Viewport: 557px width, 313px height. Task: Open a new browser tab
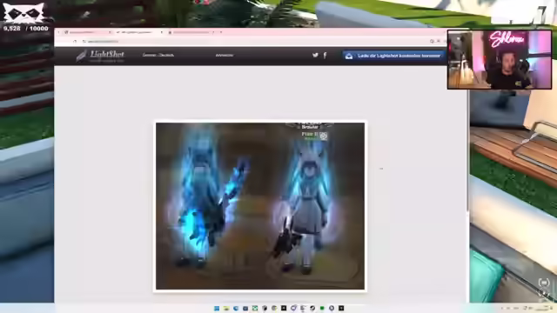(221, 32)
